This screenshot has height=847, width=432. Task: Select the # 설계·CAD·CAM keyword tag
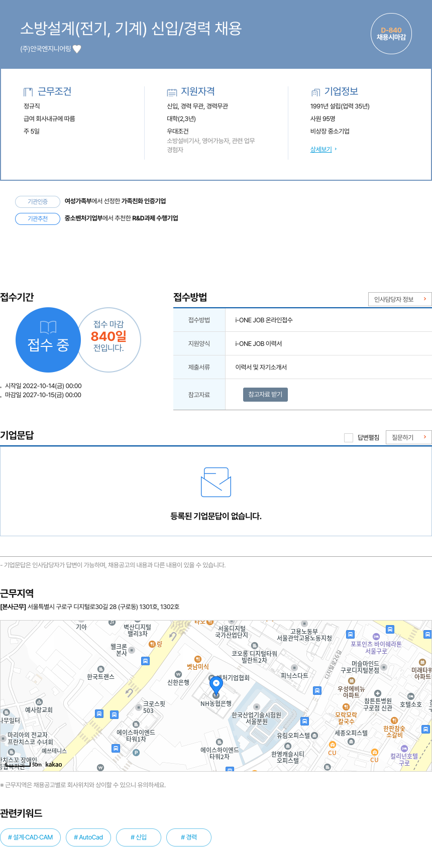point(31,837)
